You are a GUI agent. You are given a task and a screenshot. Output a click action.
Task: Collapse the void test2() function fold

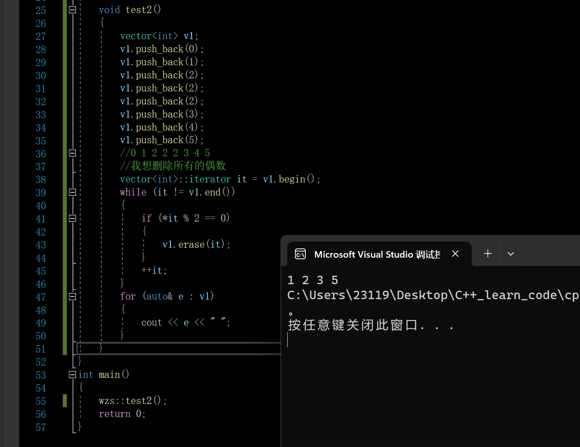point(73,10)
